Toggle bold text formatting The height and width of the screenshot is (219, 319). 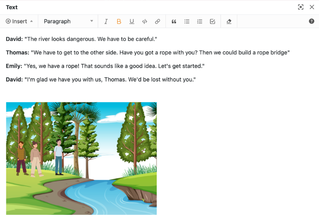tap(119, 22)
